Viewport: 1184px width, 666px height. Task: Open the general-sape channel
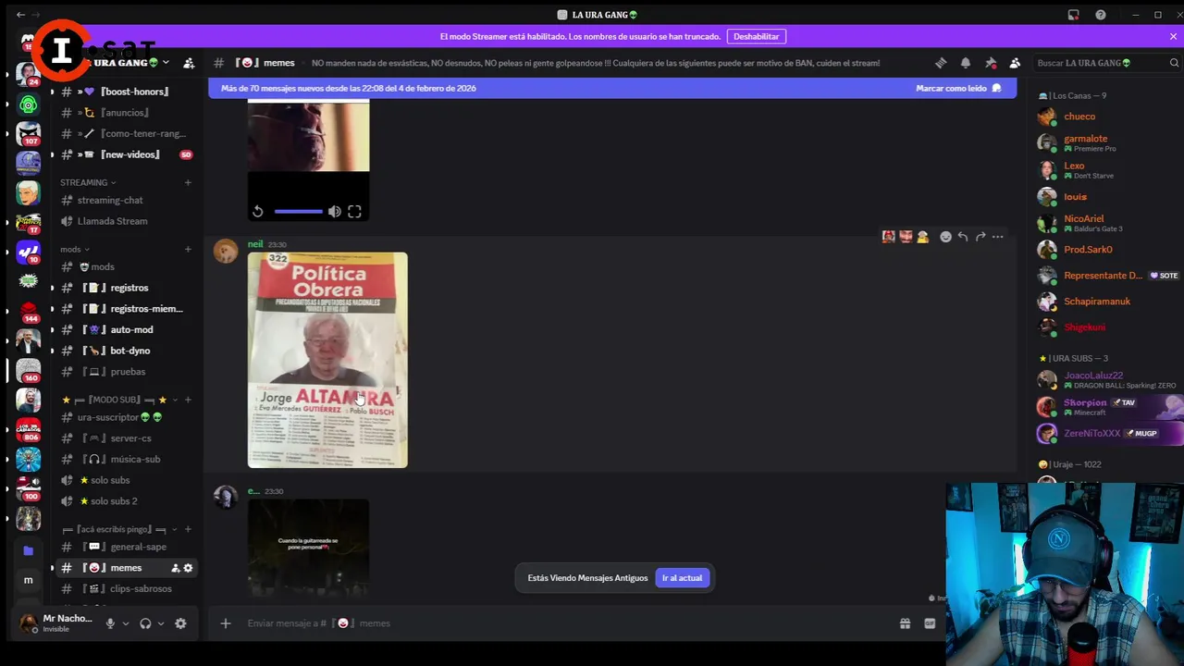coord(126,547)
